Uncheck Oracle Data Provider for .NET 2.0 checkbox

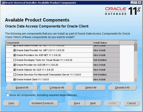coord(14,50)
